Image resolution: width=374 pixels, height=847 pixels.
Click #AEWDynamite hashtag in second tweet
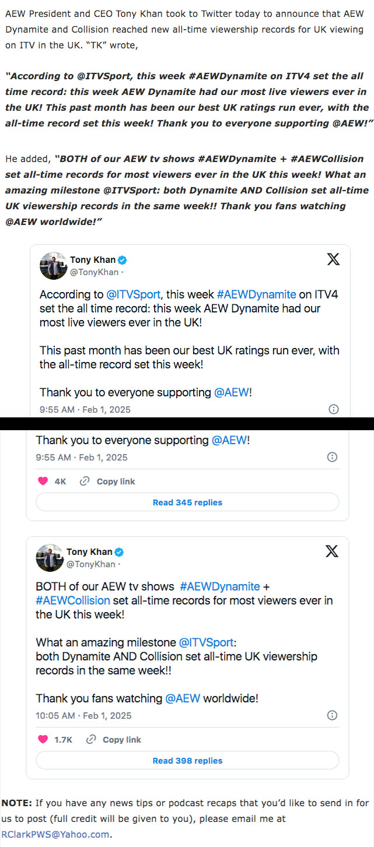(x=220, y=586)
